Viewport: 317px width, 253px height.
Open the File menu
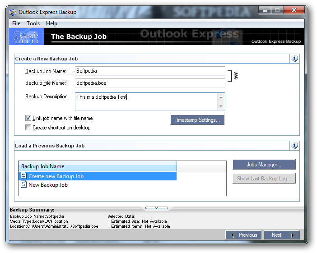pyautogui.click(x=16, y=23)
